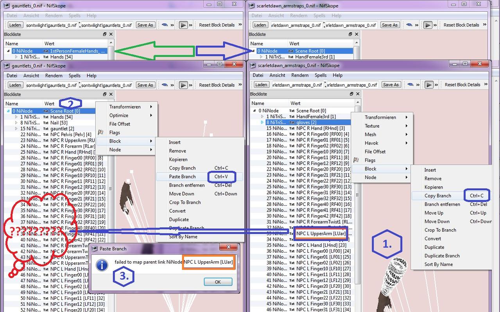Click the flag icon beside Flags in gauntlets menu
Viewport: 500px width, 312px height.
pos(100,132)
